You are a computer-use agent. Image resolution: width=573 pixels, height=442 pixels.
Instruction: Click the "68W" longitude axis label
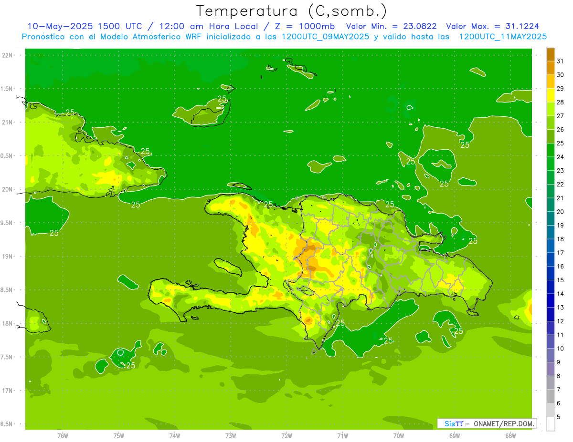[x=510, y=436]
